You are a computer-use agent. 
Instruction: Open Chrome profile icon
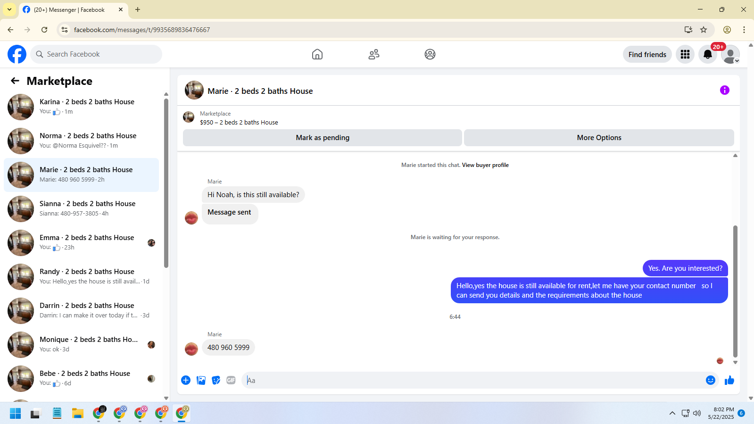[x=727, y=30]
